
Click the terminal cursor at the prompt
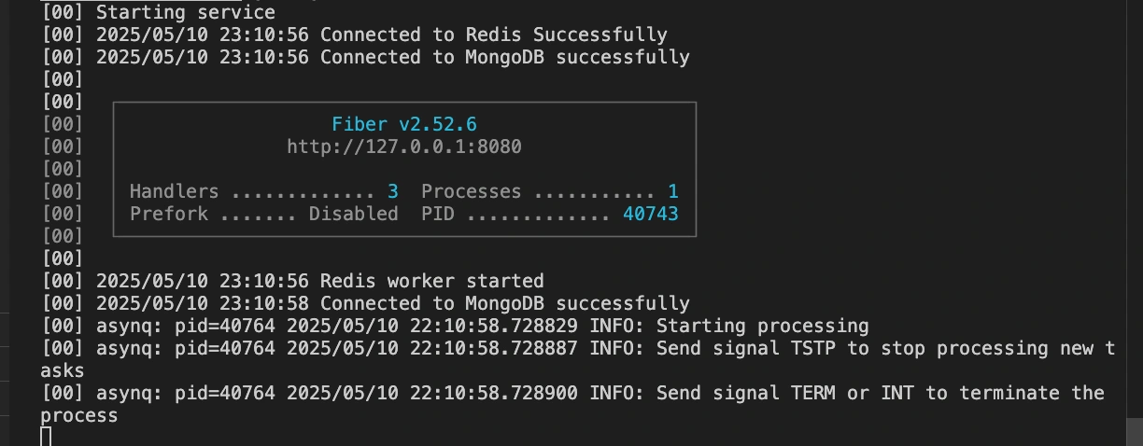pyautogui.click(x=46, y=437)
